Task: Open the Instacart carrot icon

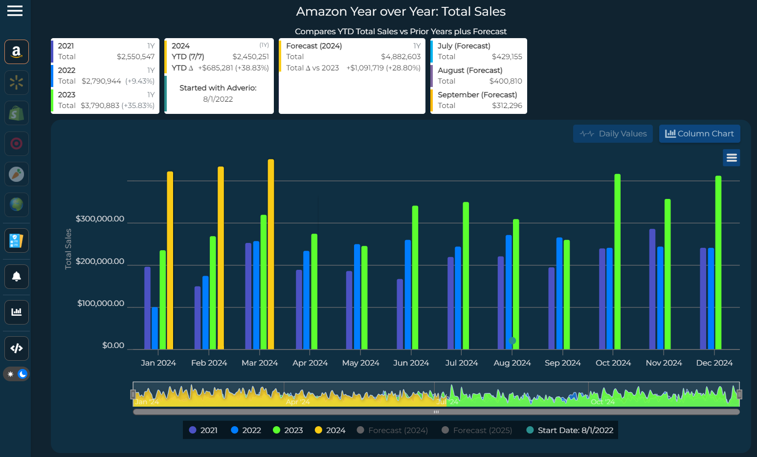Action: pos(17,174)
